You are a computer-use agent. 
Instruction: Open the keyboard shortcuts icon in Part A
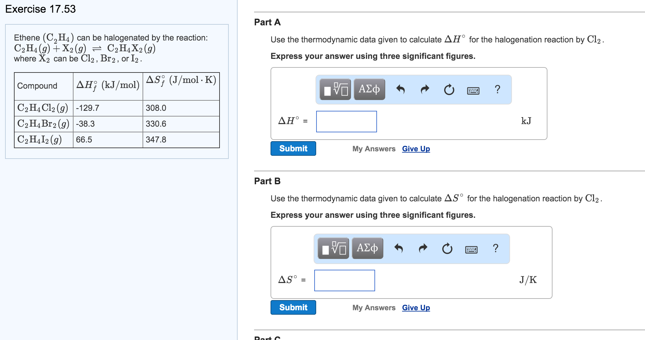472,90
